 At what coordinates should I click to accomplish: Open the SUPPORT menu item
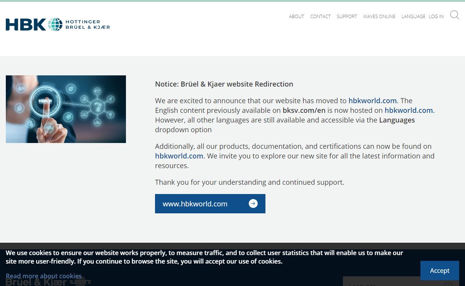[x=347, y=17]
